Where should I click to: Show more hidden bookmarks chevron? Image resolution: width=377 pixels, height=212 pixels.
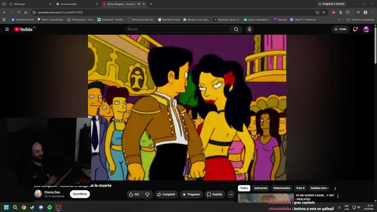[339, 20]
